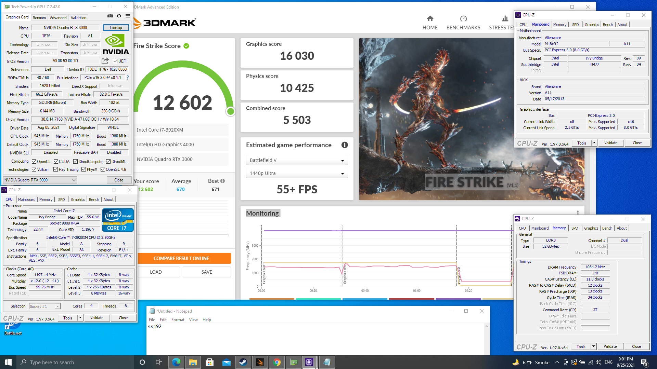Toggle the CUDA checkbox
Screen dimensions: 657x369
click(x=56, y=162)
